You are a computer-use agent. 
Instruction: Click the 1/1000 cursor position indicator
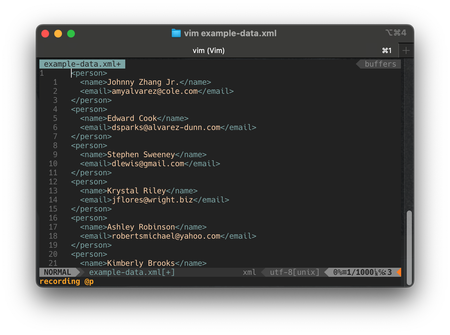coord(357,272)
